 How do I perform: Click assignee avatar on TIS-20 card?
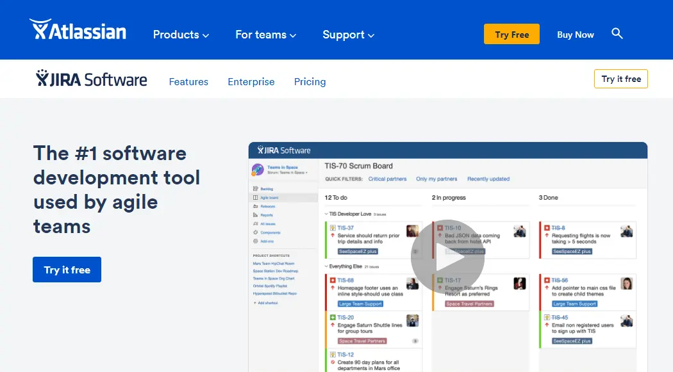[x=413, y=321]
